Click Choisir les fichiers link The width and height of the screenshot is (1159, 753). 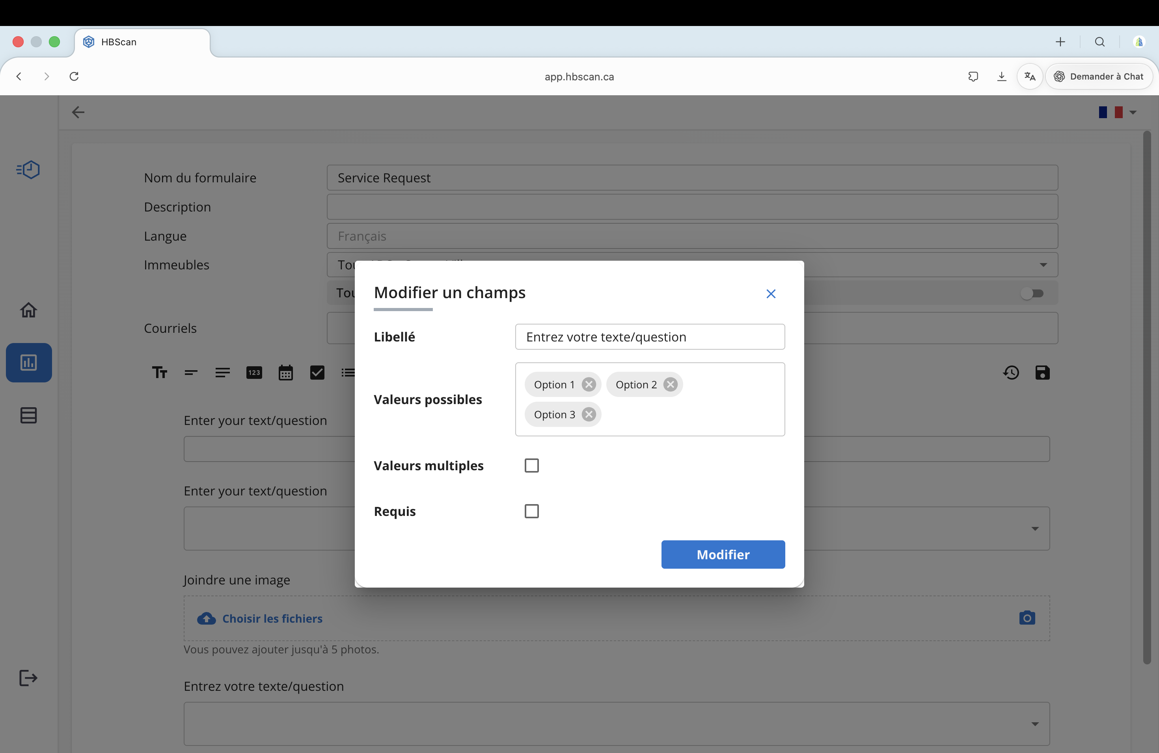(x=272, y=618)
